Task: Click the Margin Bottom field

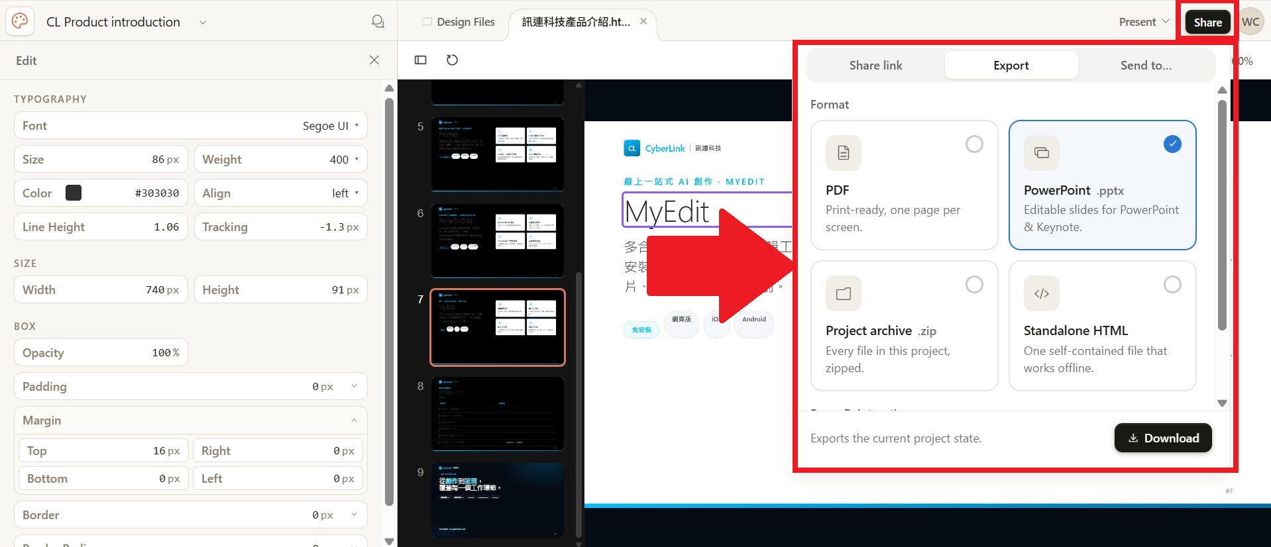Action: 103,479
